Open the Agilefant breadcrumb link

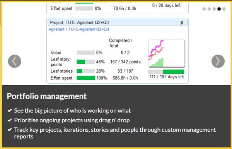(x=56, y=29)
